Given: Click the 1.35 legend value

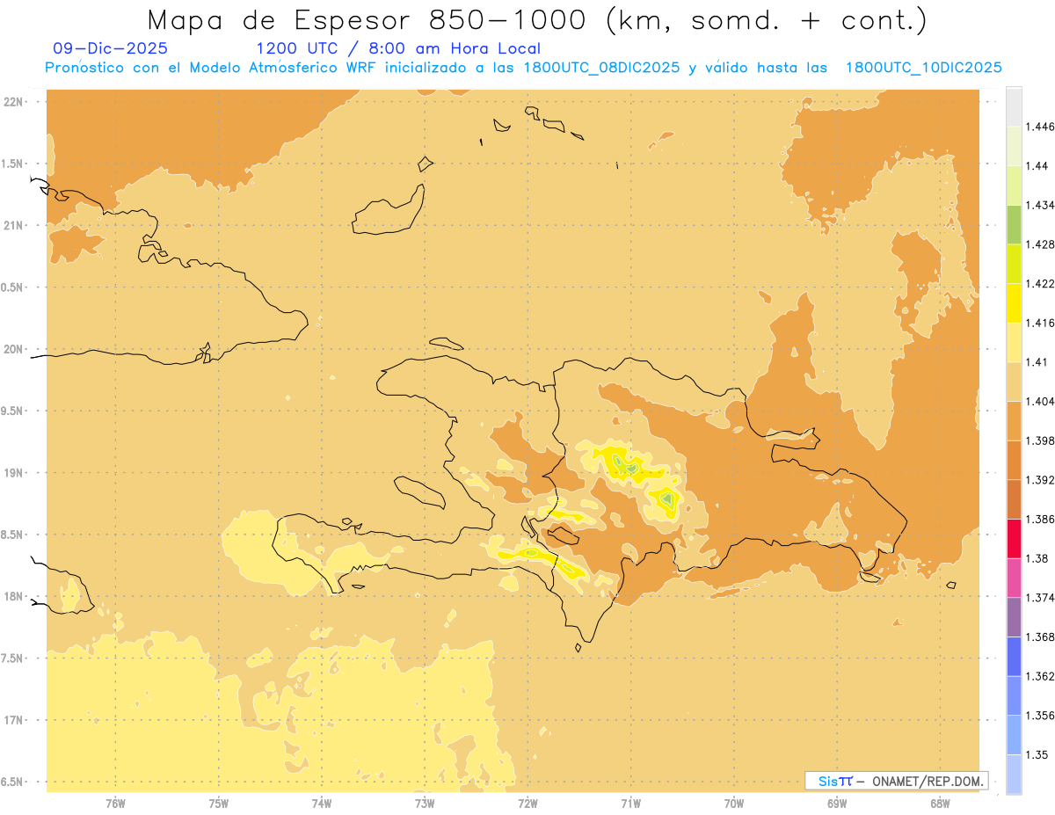Looking at the screenshot, I should 1037,754.
